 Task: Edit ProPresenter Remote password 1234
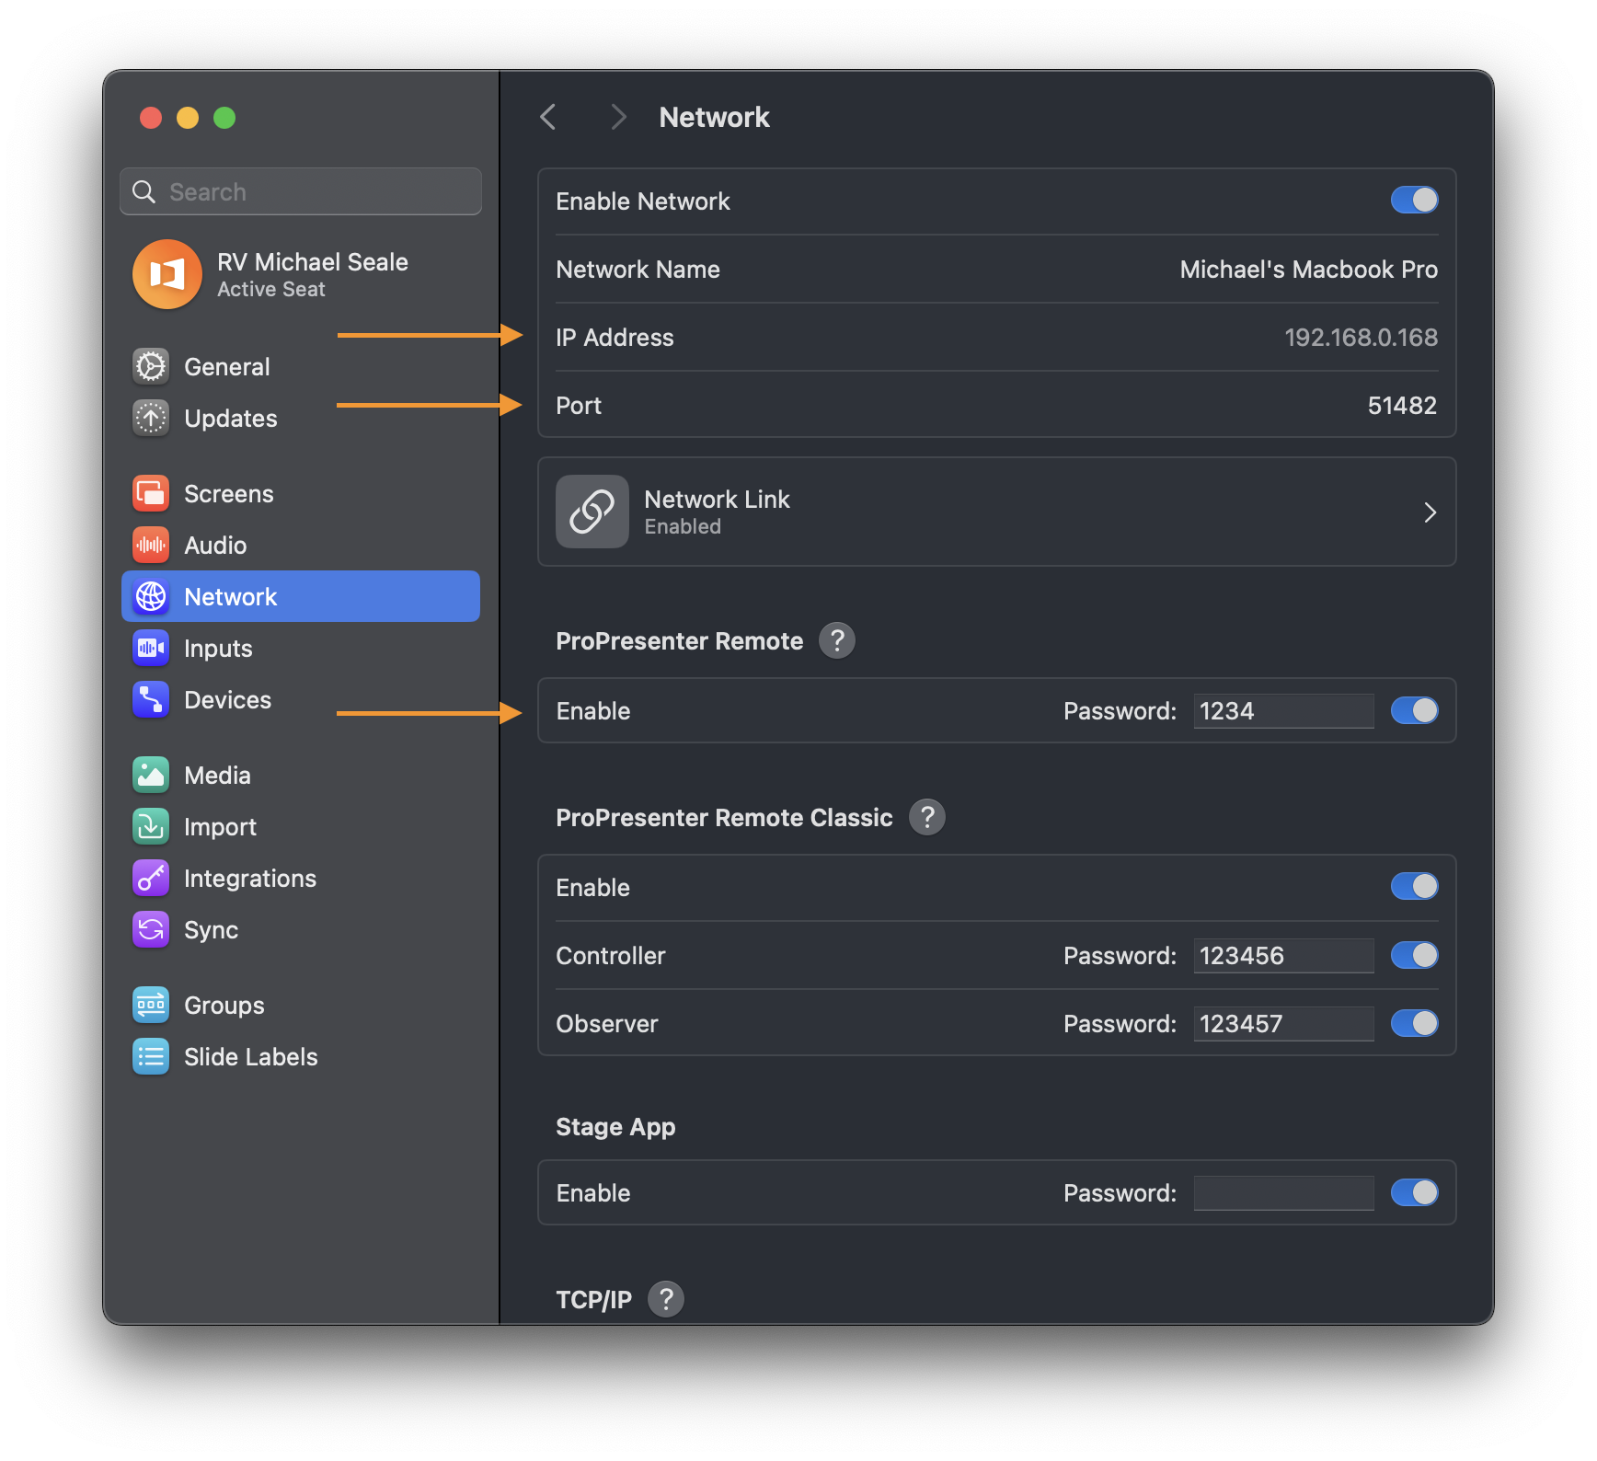[x=1284, y=710]
